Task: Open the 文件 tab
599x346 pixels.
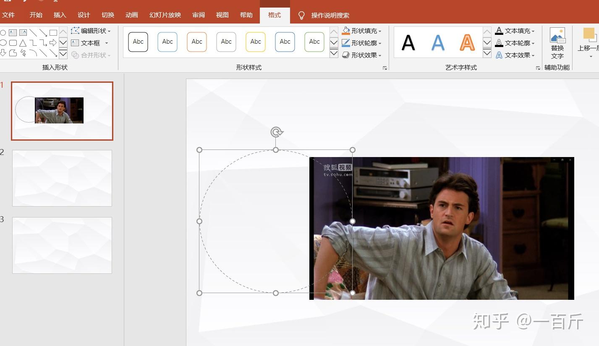Action: coord(8,15)
